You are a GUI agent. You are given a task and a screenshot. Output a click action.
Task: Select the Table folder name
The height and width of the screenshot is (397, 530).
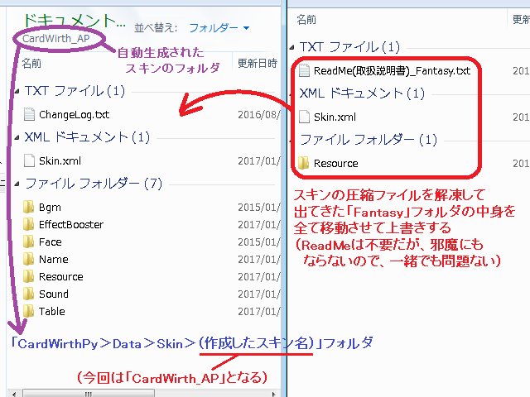click(x=51, y=311)
